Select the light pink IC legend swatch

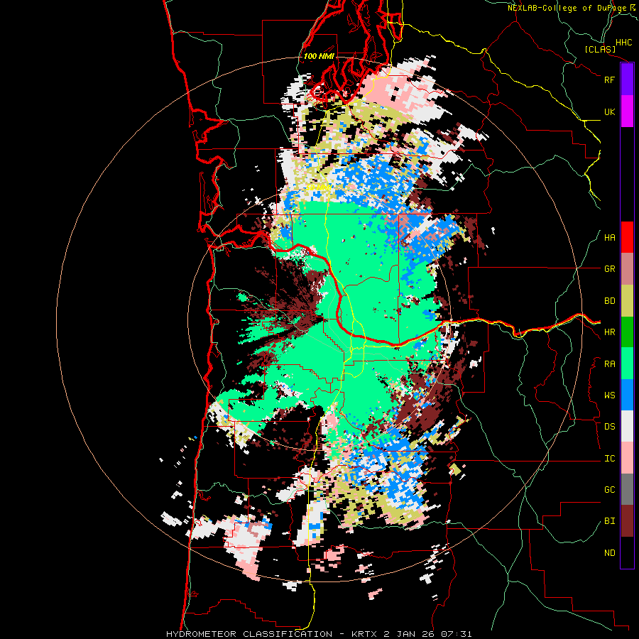pos(627,458)
